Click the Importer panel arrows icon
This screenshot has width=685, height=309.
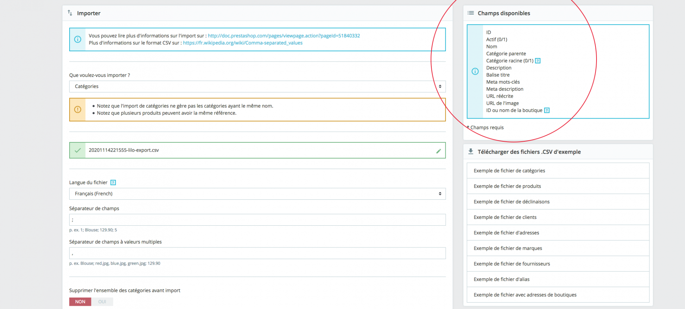point(70,13)
